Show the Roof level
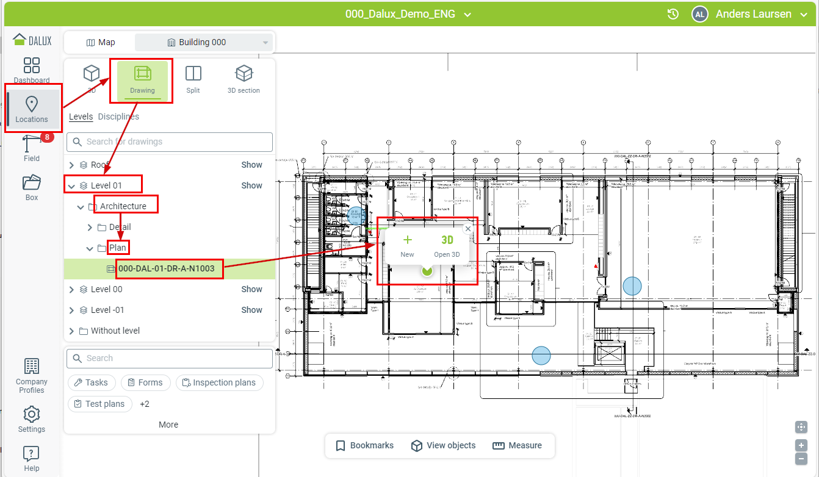Image resolution: width=819 pixels, height=477 pixels. tap(251, 165)
